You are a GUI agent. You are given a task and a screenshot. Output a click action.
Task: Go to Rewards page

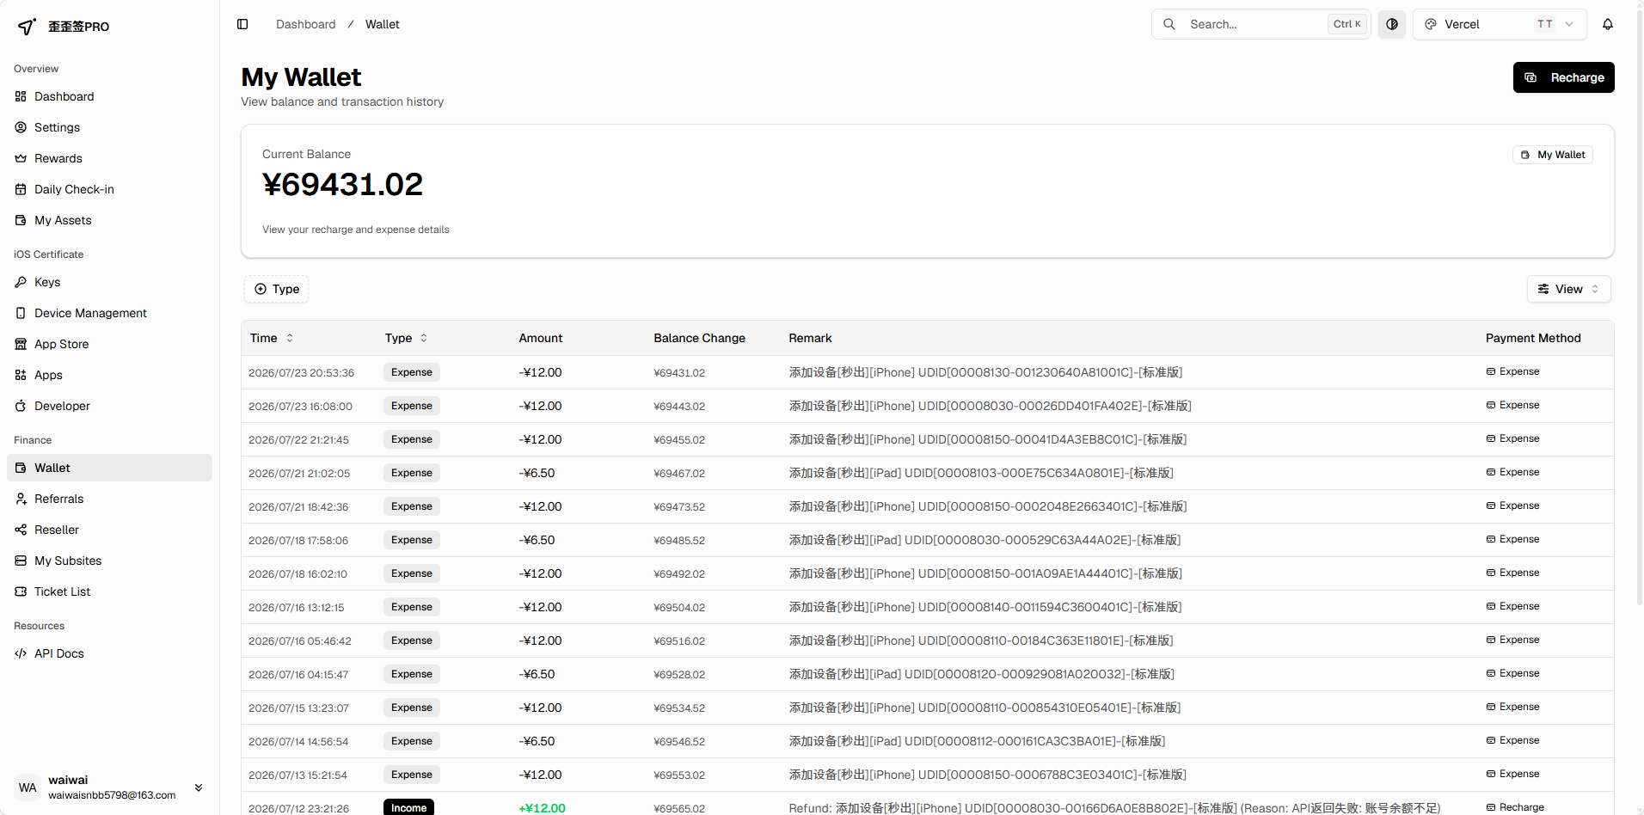(109, 158)
